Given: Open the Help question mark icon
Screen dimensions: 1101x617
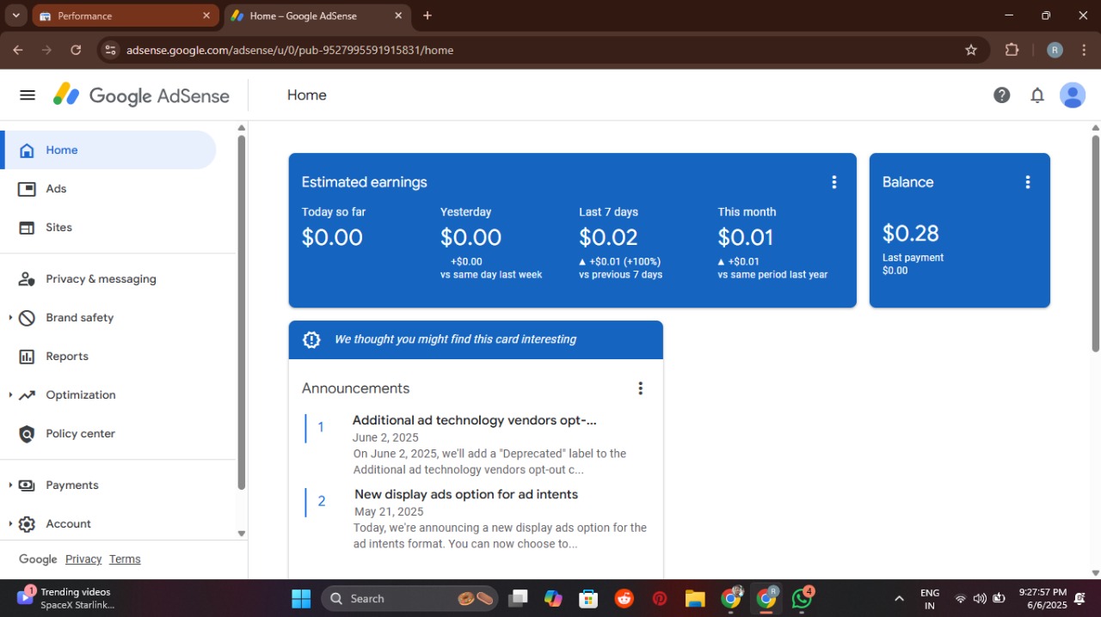Looking at the screenshot, I should point(1001,95).
